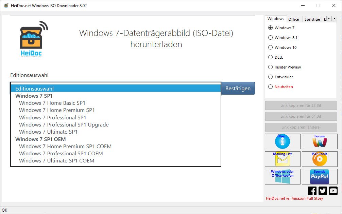This screenshot has width=342, height=214.
Task: Open HeiDoc.net vs. Amazon Full Story link
Action: click(x=294, y=198)
